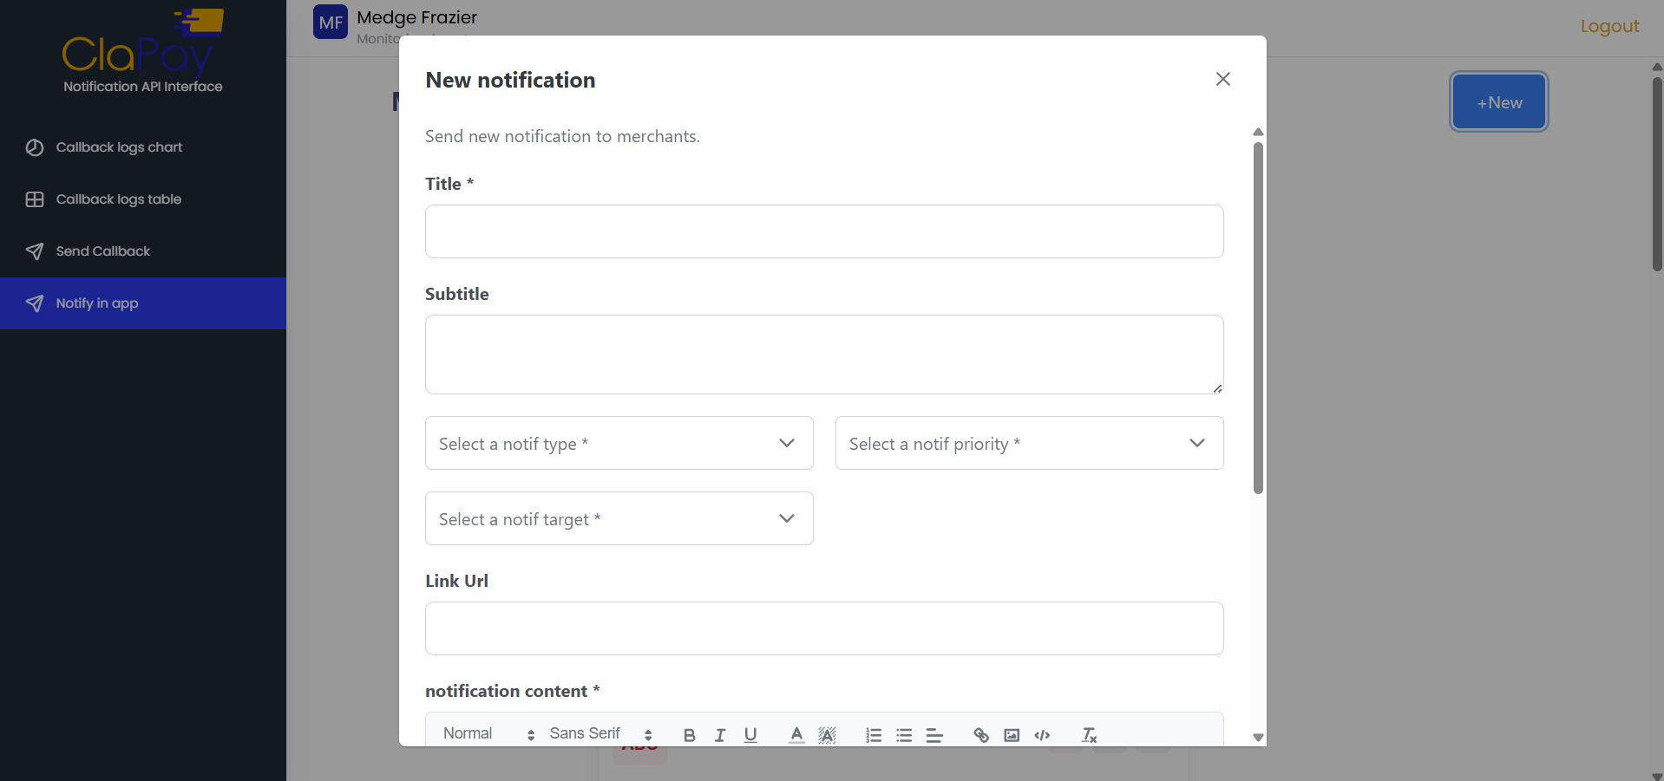This screenshot has height=781, width=1664.
Task: Open the text alignment options
Action: [934, 734]
